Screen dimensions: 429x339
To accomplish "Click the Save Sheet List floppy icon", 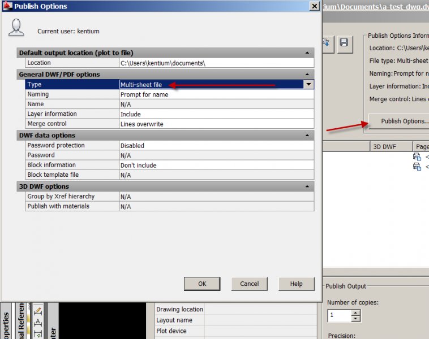I will tap(344, 44).
